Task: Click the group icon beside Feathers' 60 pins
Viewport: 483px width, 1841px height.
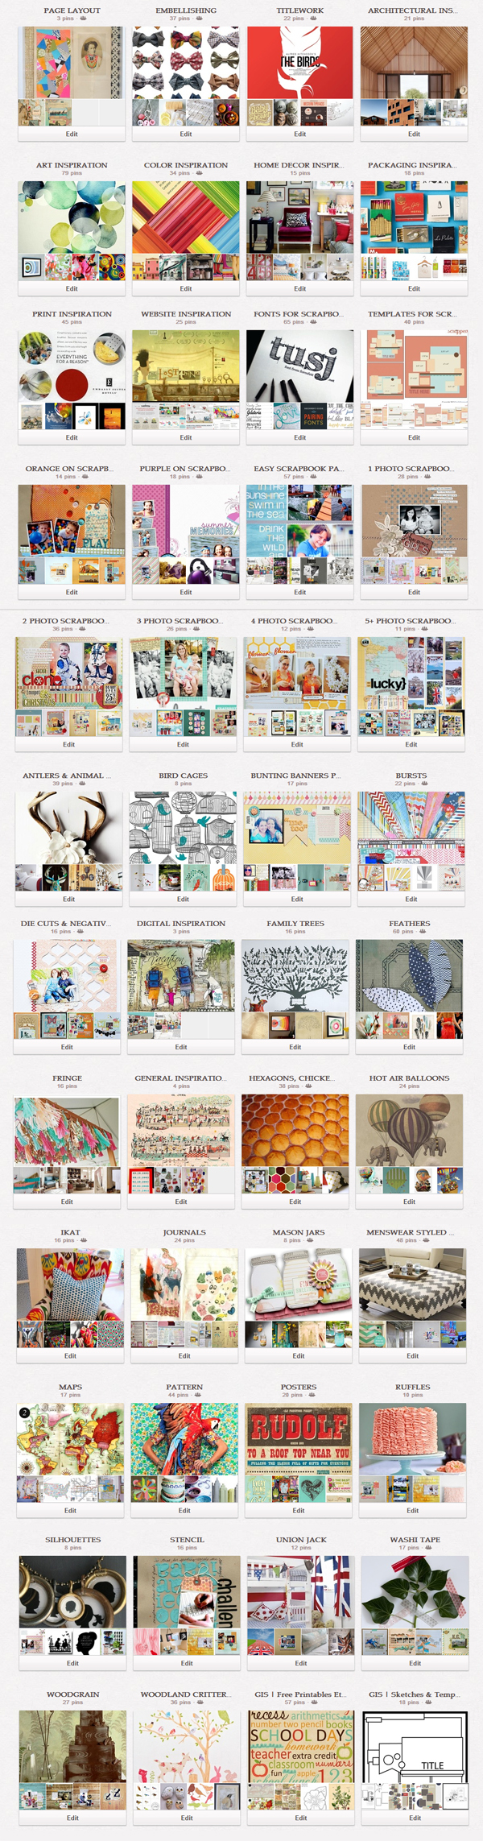Action: click(423, 932)
